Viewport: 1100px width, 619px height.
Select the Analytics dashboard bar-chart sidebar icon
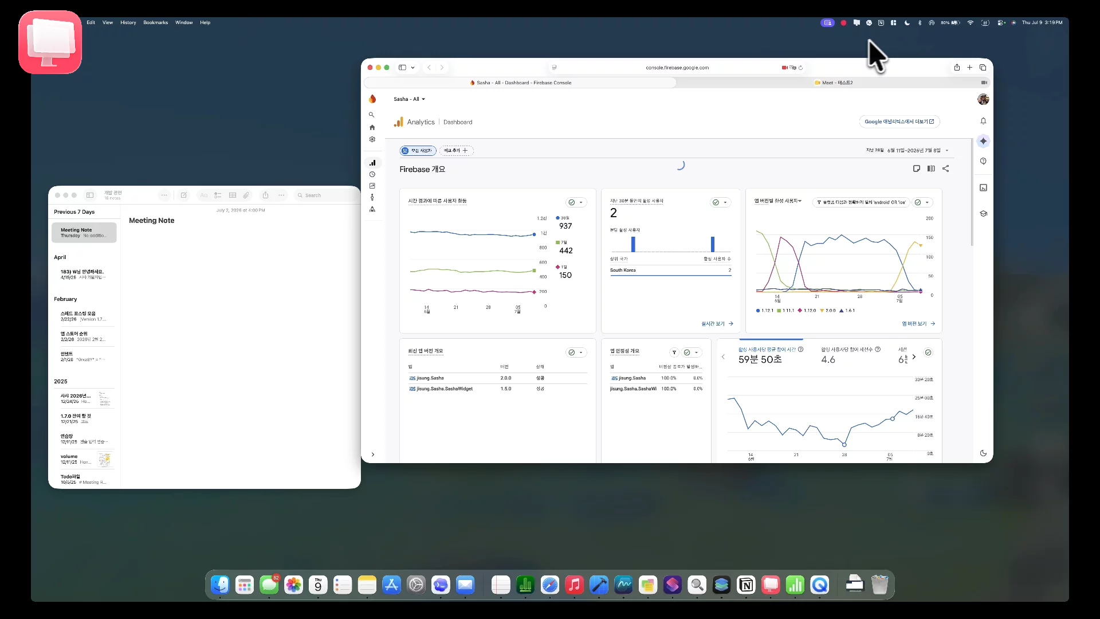click(372, 163)
